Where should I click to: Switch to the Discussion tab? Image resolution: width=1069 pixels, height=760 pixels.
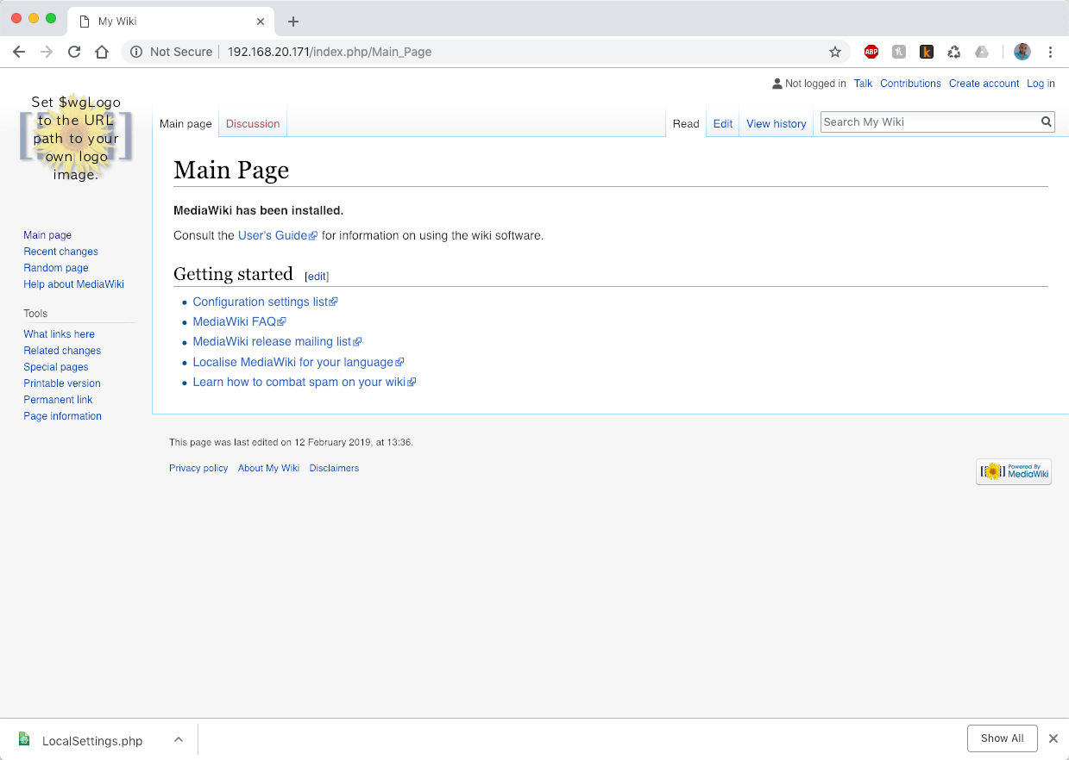coord(253,124)
